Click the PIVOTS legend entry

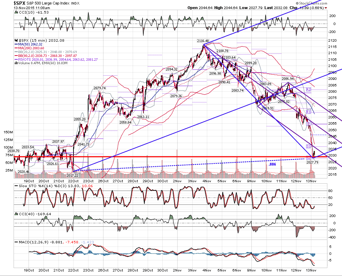[56, 59]
